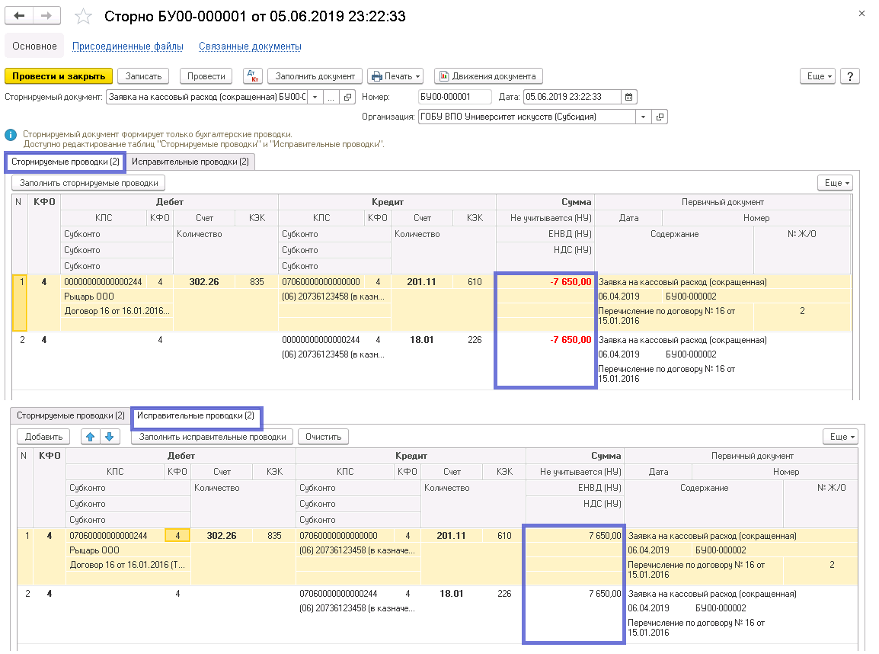The width and height of the screenshot is (879, 654).
Task: Open the Организация linked record icon
Action: [x=660, y=117]
